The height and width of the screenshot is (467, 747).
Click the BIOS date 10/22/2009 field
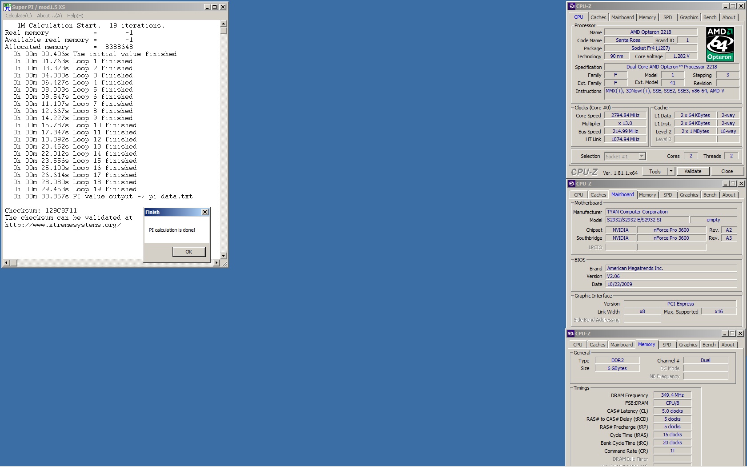click(x=671, y=284)
